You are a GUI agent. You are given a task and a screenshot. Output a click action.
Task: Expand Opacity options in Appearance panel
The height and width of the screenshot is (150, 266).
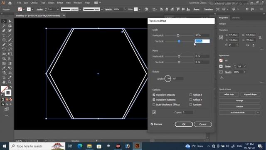(245, 72)
